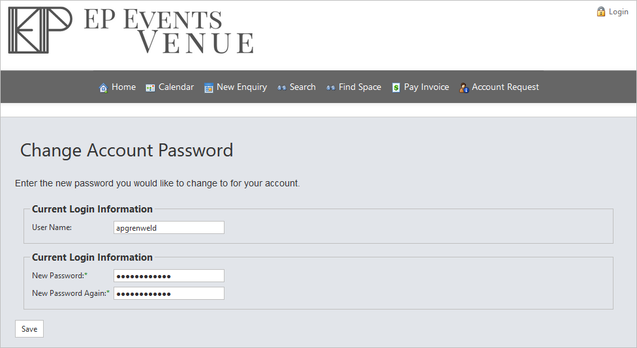
Task: Click the Home house icon
Action: pyautogui.click(x=103, y=87)
